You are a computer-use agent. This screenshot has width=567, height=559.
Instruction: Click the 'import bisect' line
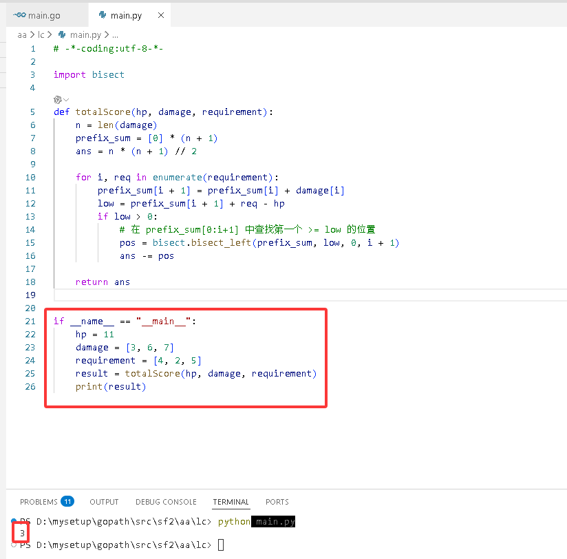point(89,75)
